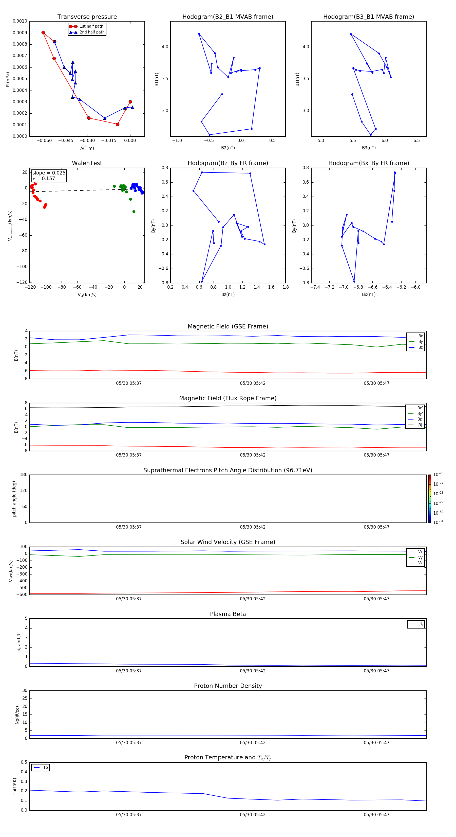
Task: Select |B| in the flux rope legend
Action: coord(415,425)
